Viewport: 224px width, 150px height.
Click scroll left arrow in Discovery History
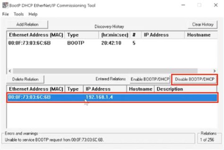[x=10, y=71]
